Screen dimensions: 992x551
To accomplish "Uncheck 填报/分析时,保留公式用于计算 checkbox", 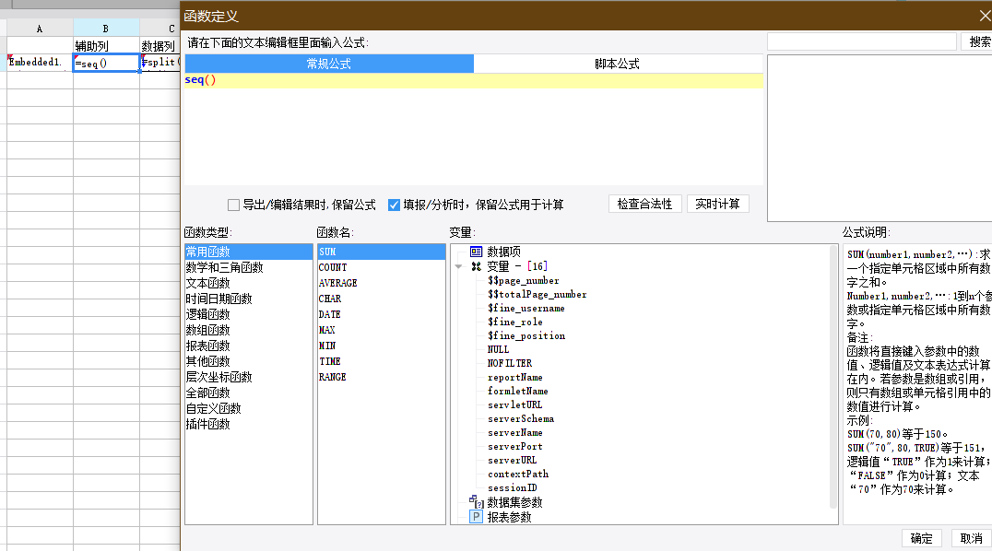I will coord(395,205).
